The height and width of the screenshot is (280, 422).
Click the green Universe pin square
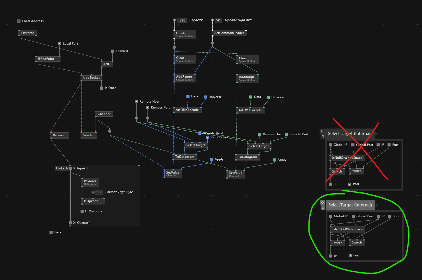tap(268, 97)
